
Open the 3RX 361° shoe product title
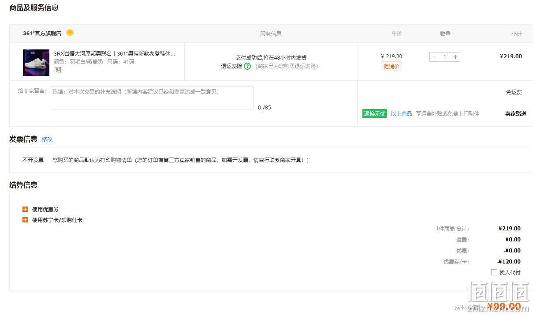[x=115, y=54]
